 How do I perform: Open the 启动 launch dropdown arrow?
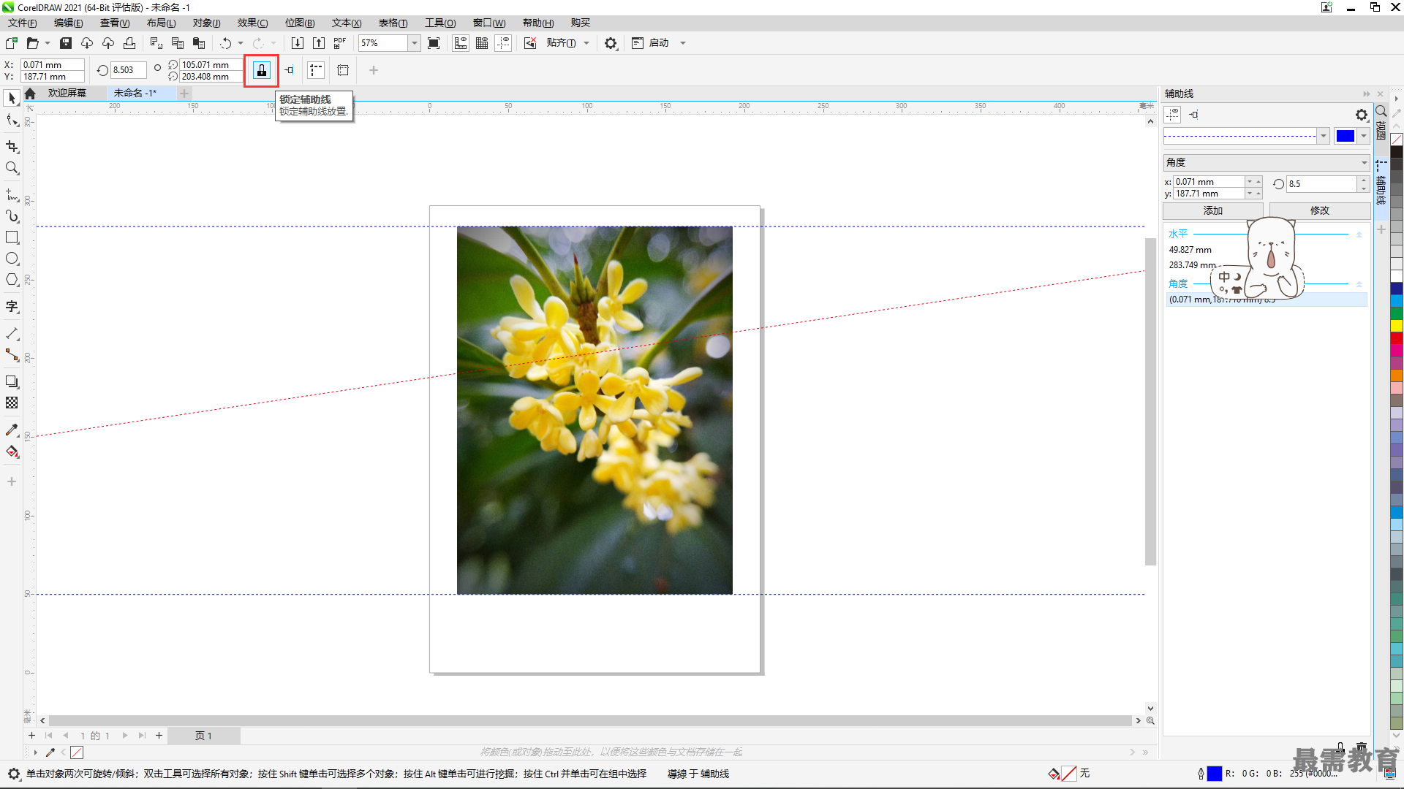click(683, 43)
